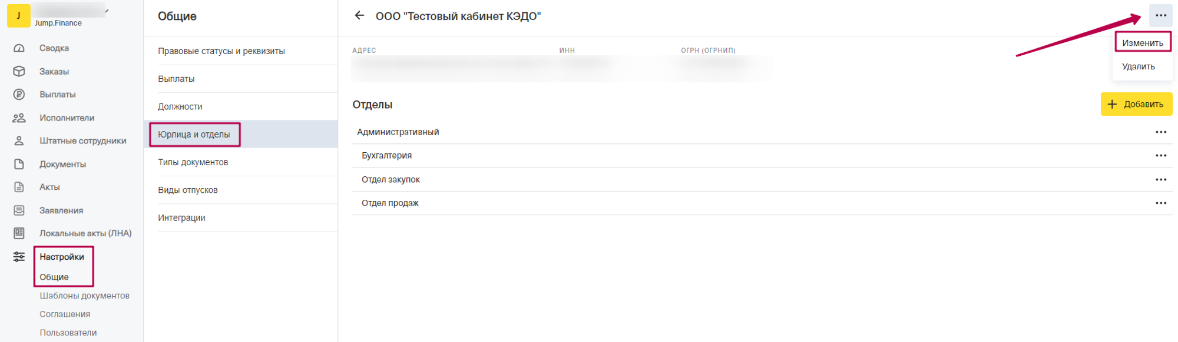Open more options for Отдел закупок
This screenshot has height=342, width=1178.
coord(1160,180)
